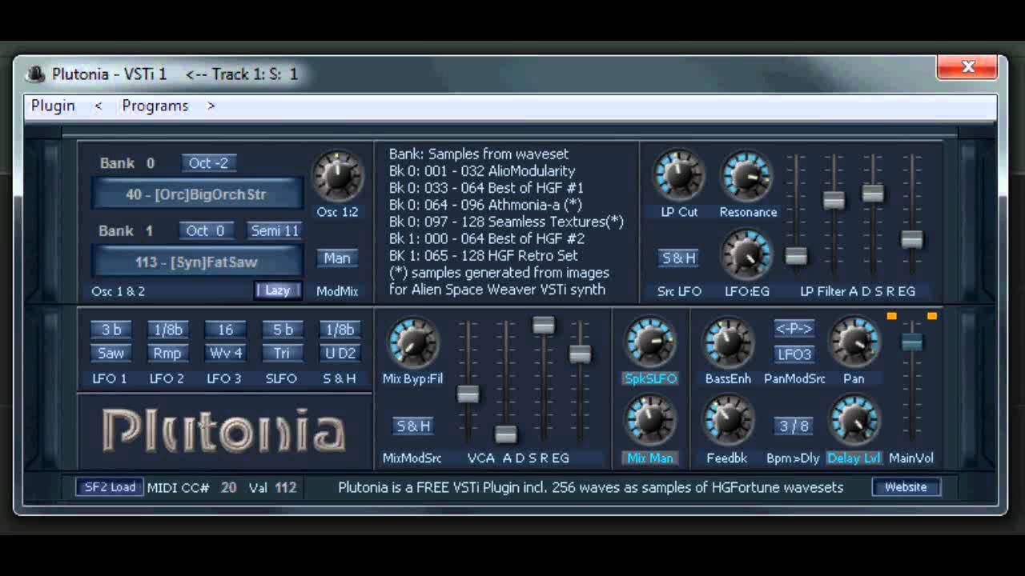This screenshot has height=576, width=1025.
Task: Open the Website button
Action: click(x=906, y=486)
